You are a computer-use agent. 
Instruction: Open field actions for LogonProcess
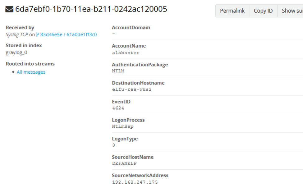pos(128,120)
